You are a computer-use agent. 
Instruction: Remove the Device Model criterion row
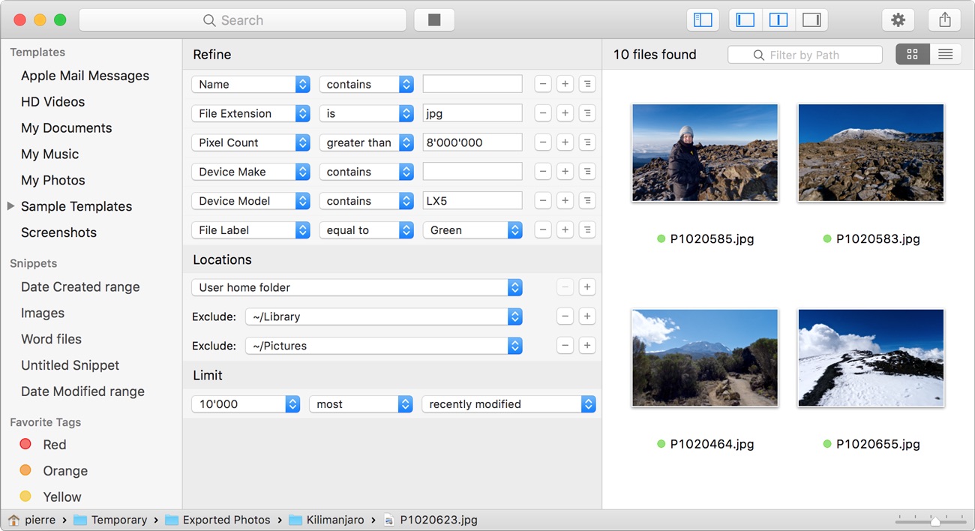[543, 201]
